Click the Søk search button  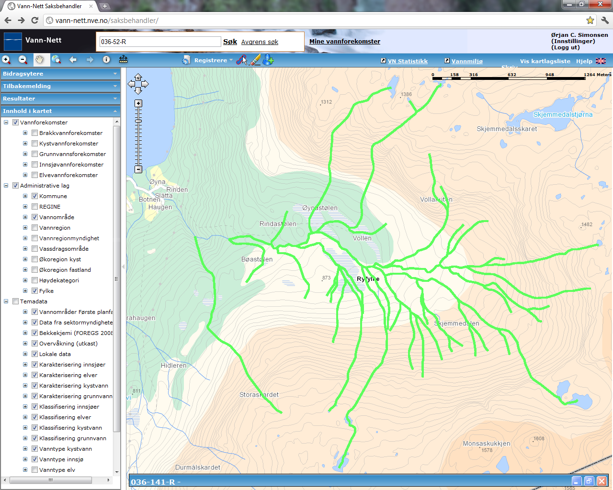230,42
